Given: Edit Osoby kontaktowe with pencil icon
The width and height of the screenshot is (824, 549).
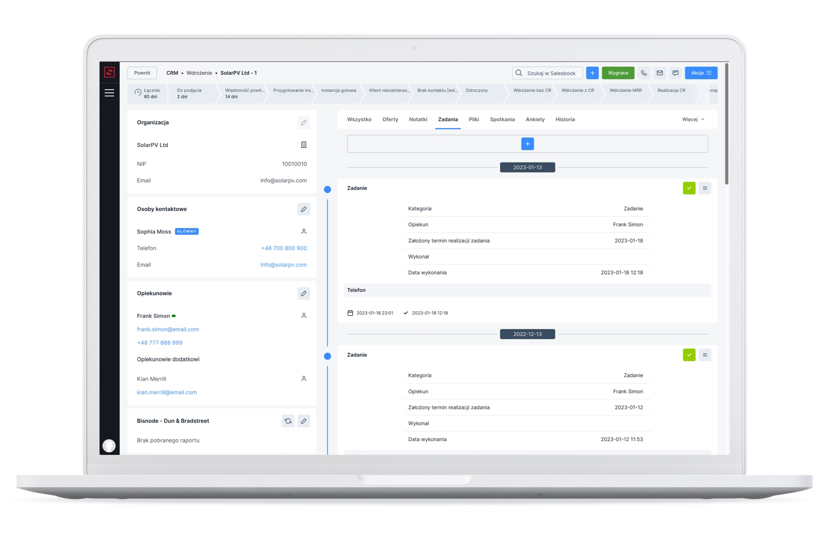Looking at the screenshot, I should coord(304,209).
